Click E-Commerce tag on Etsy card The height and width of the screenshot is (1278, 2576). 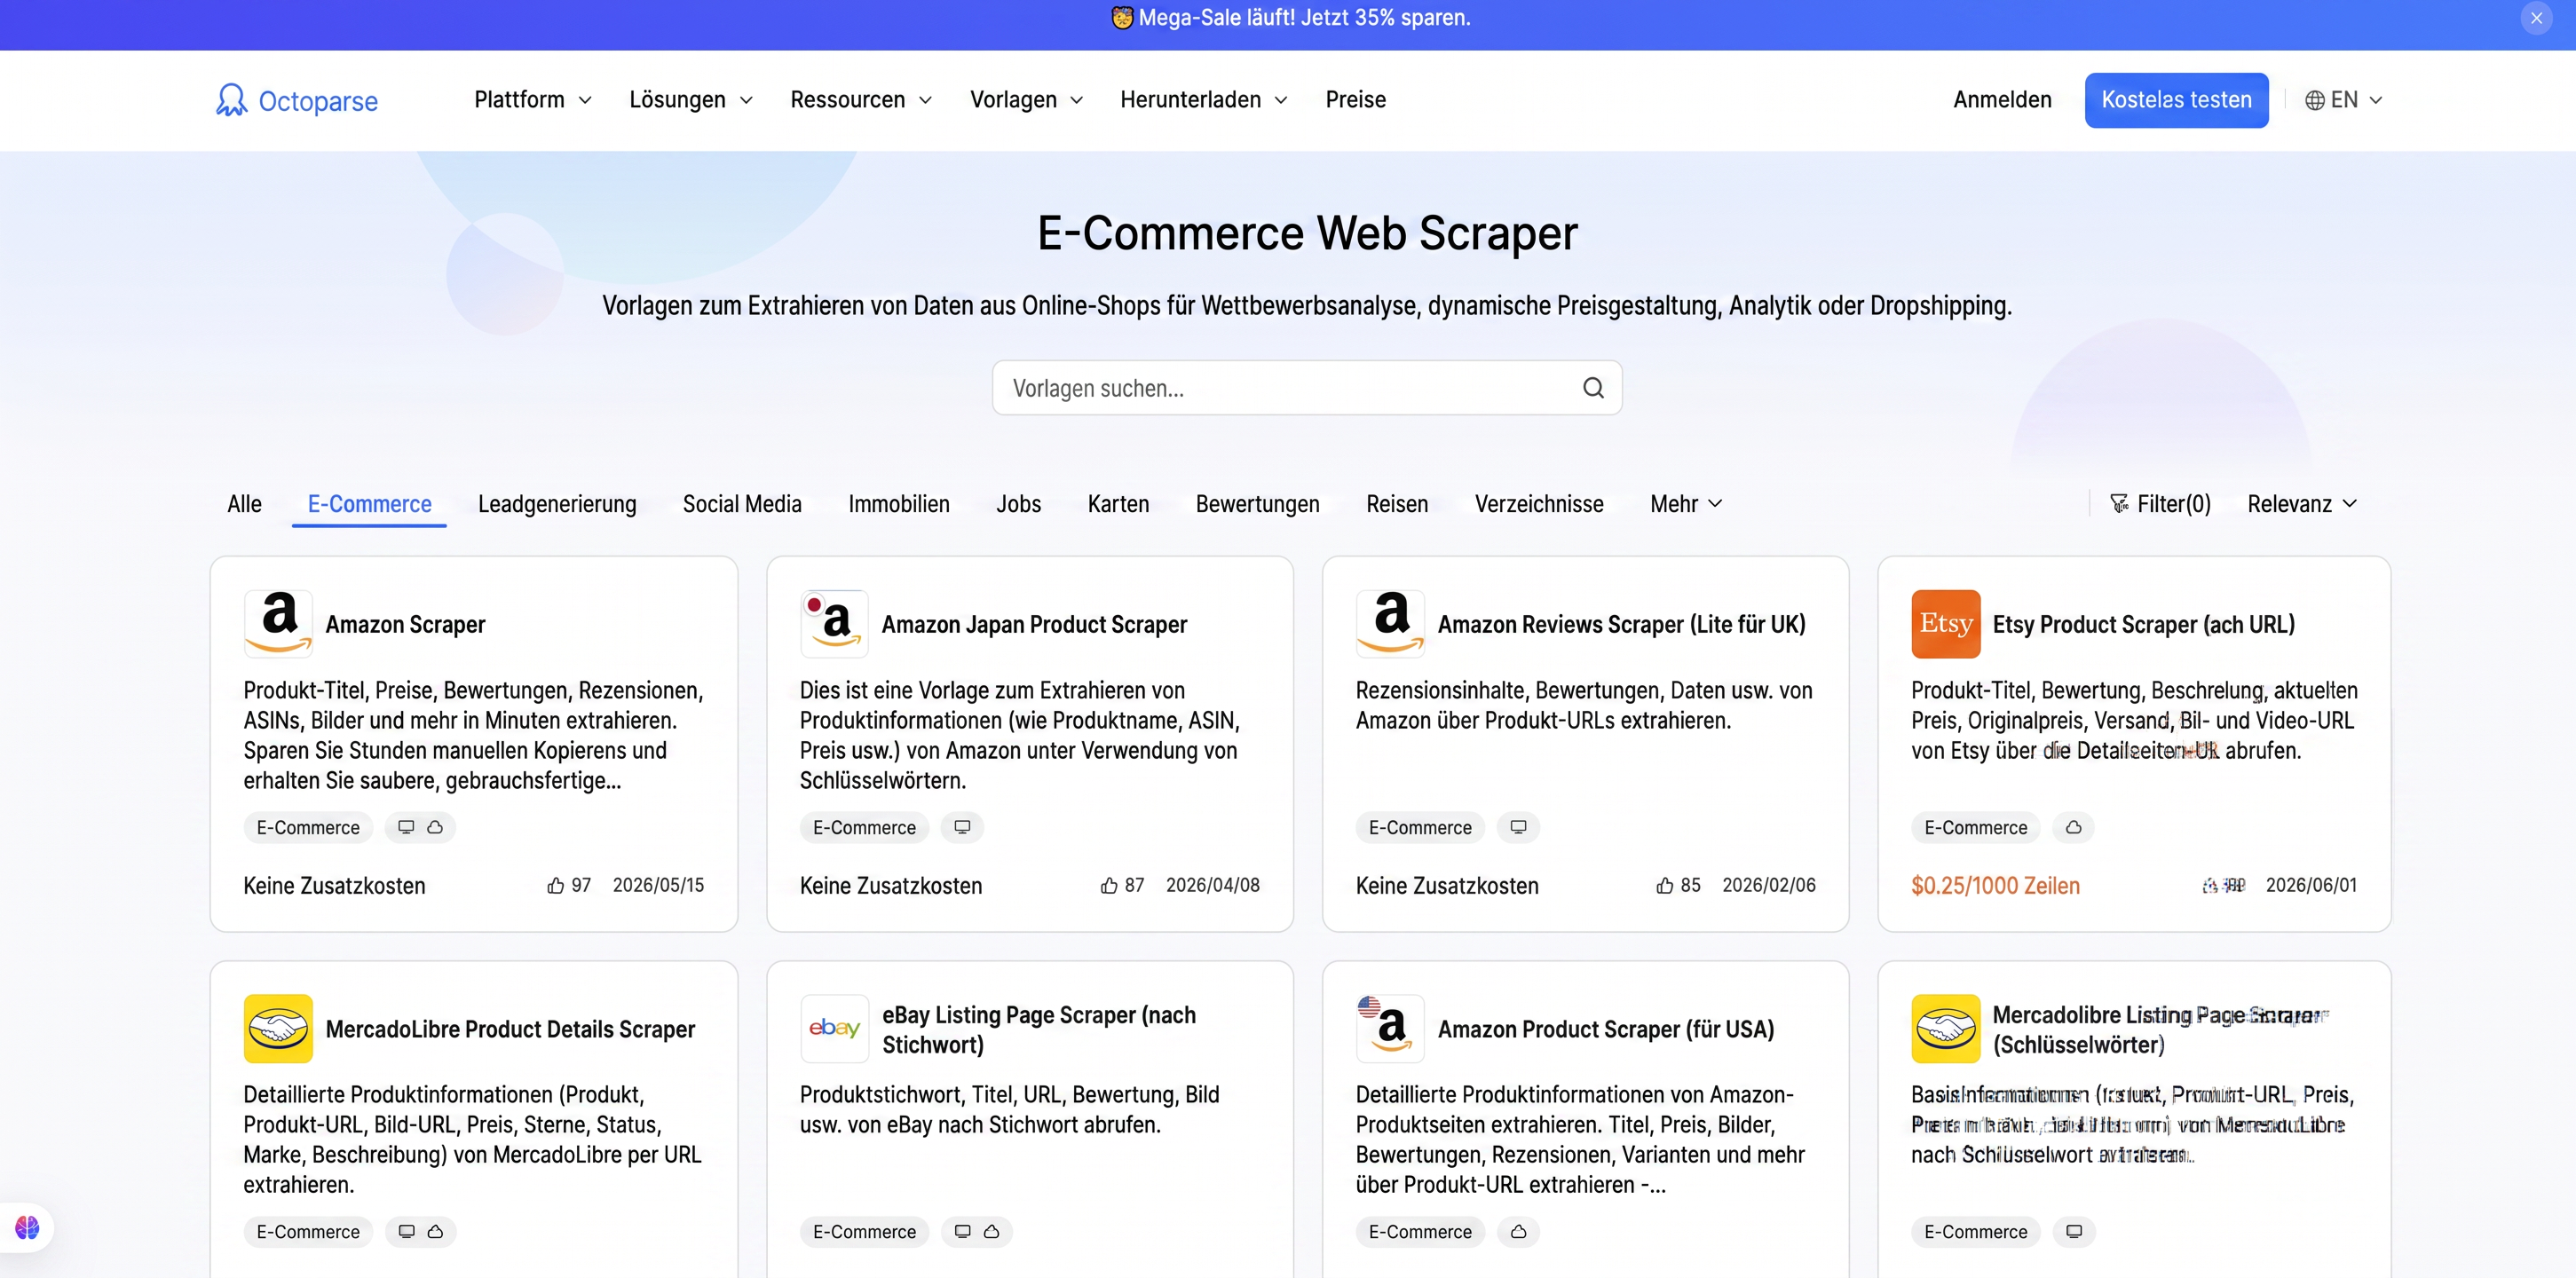click(1975, 827)
